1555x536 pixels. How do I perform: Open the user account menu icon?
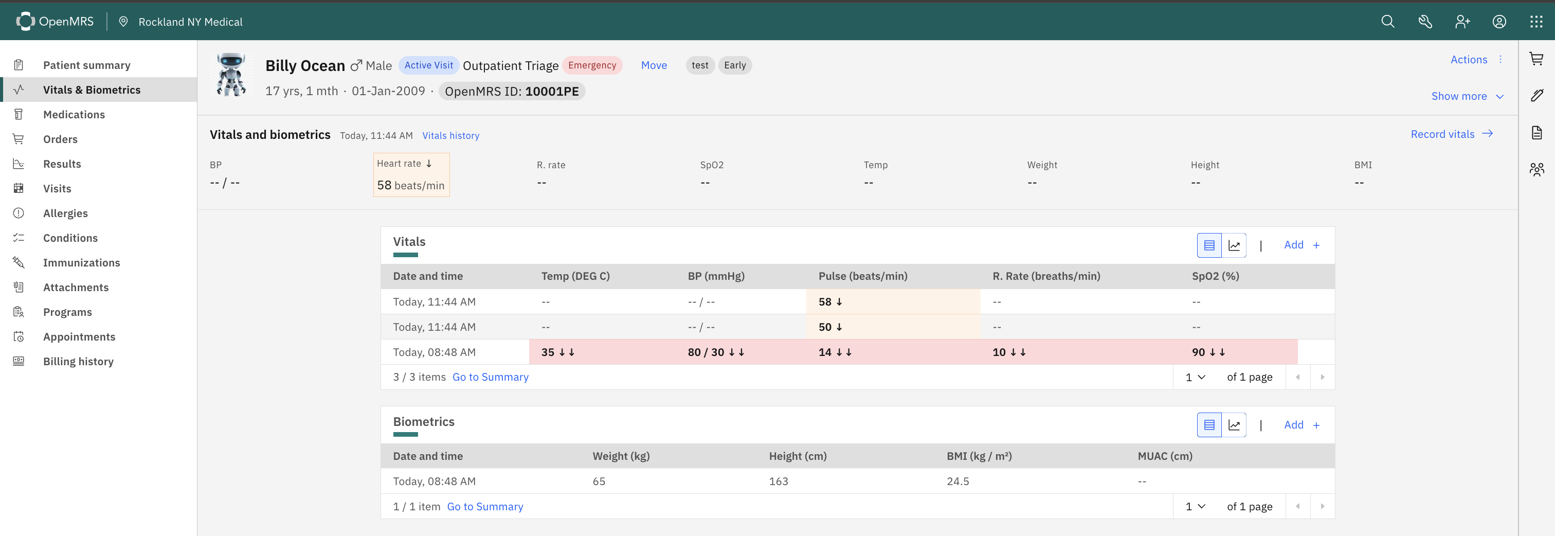pyautogui.click(x=1499, y=22)
